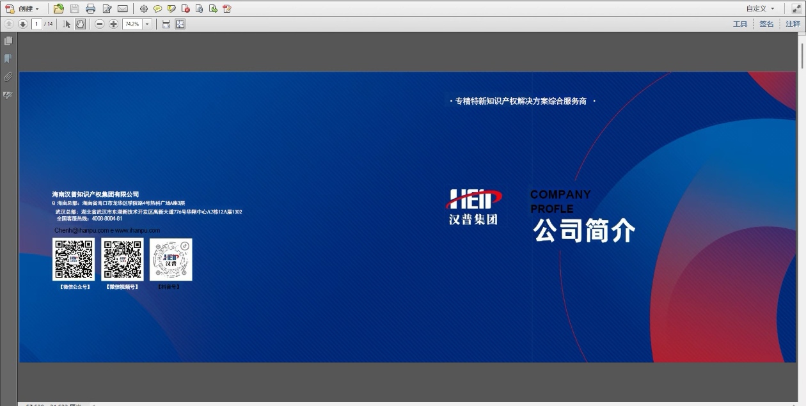The width and height of the screenshot is (806, 406).
Task: Expand the 自定义 dropdown
Action: point(760,8)
